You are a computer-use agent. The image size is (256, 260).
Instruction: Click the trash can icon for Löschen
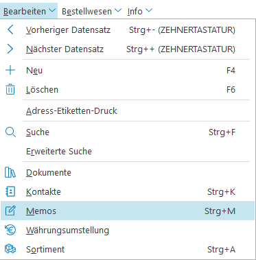click(x=10, y=89)
